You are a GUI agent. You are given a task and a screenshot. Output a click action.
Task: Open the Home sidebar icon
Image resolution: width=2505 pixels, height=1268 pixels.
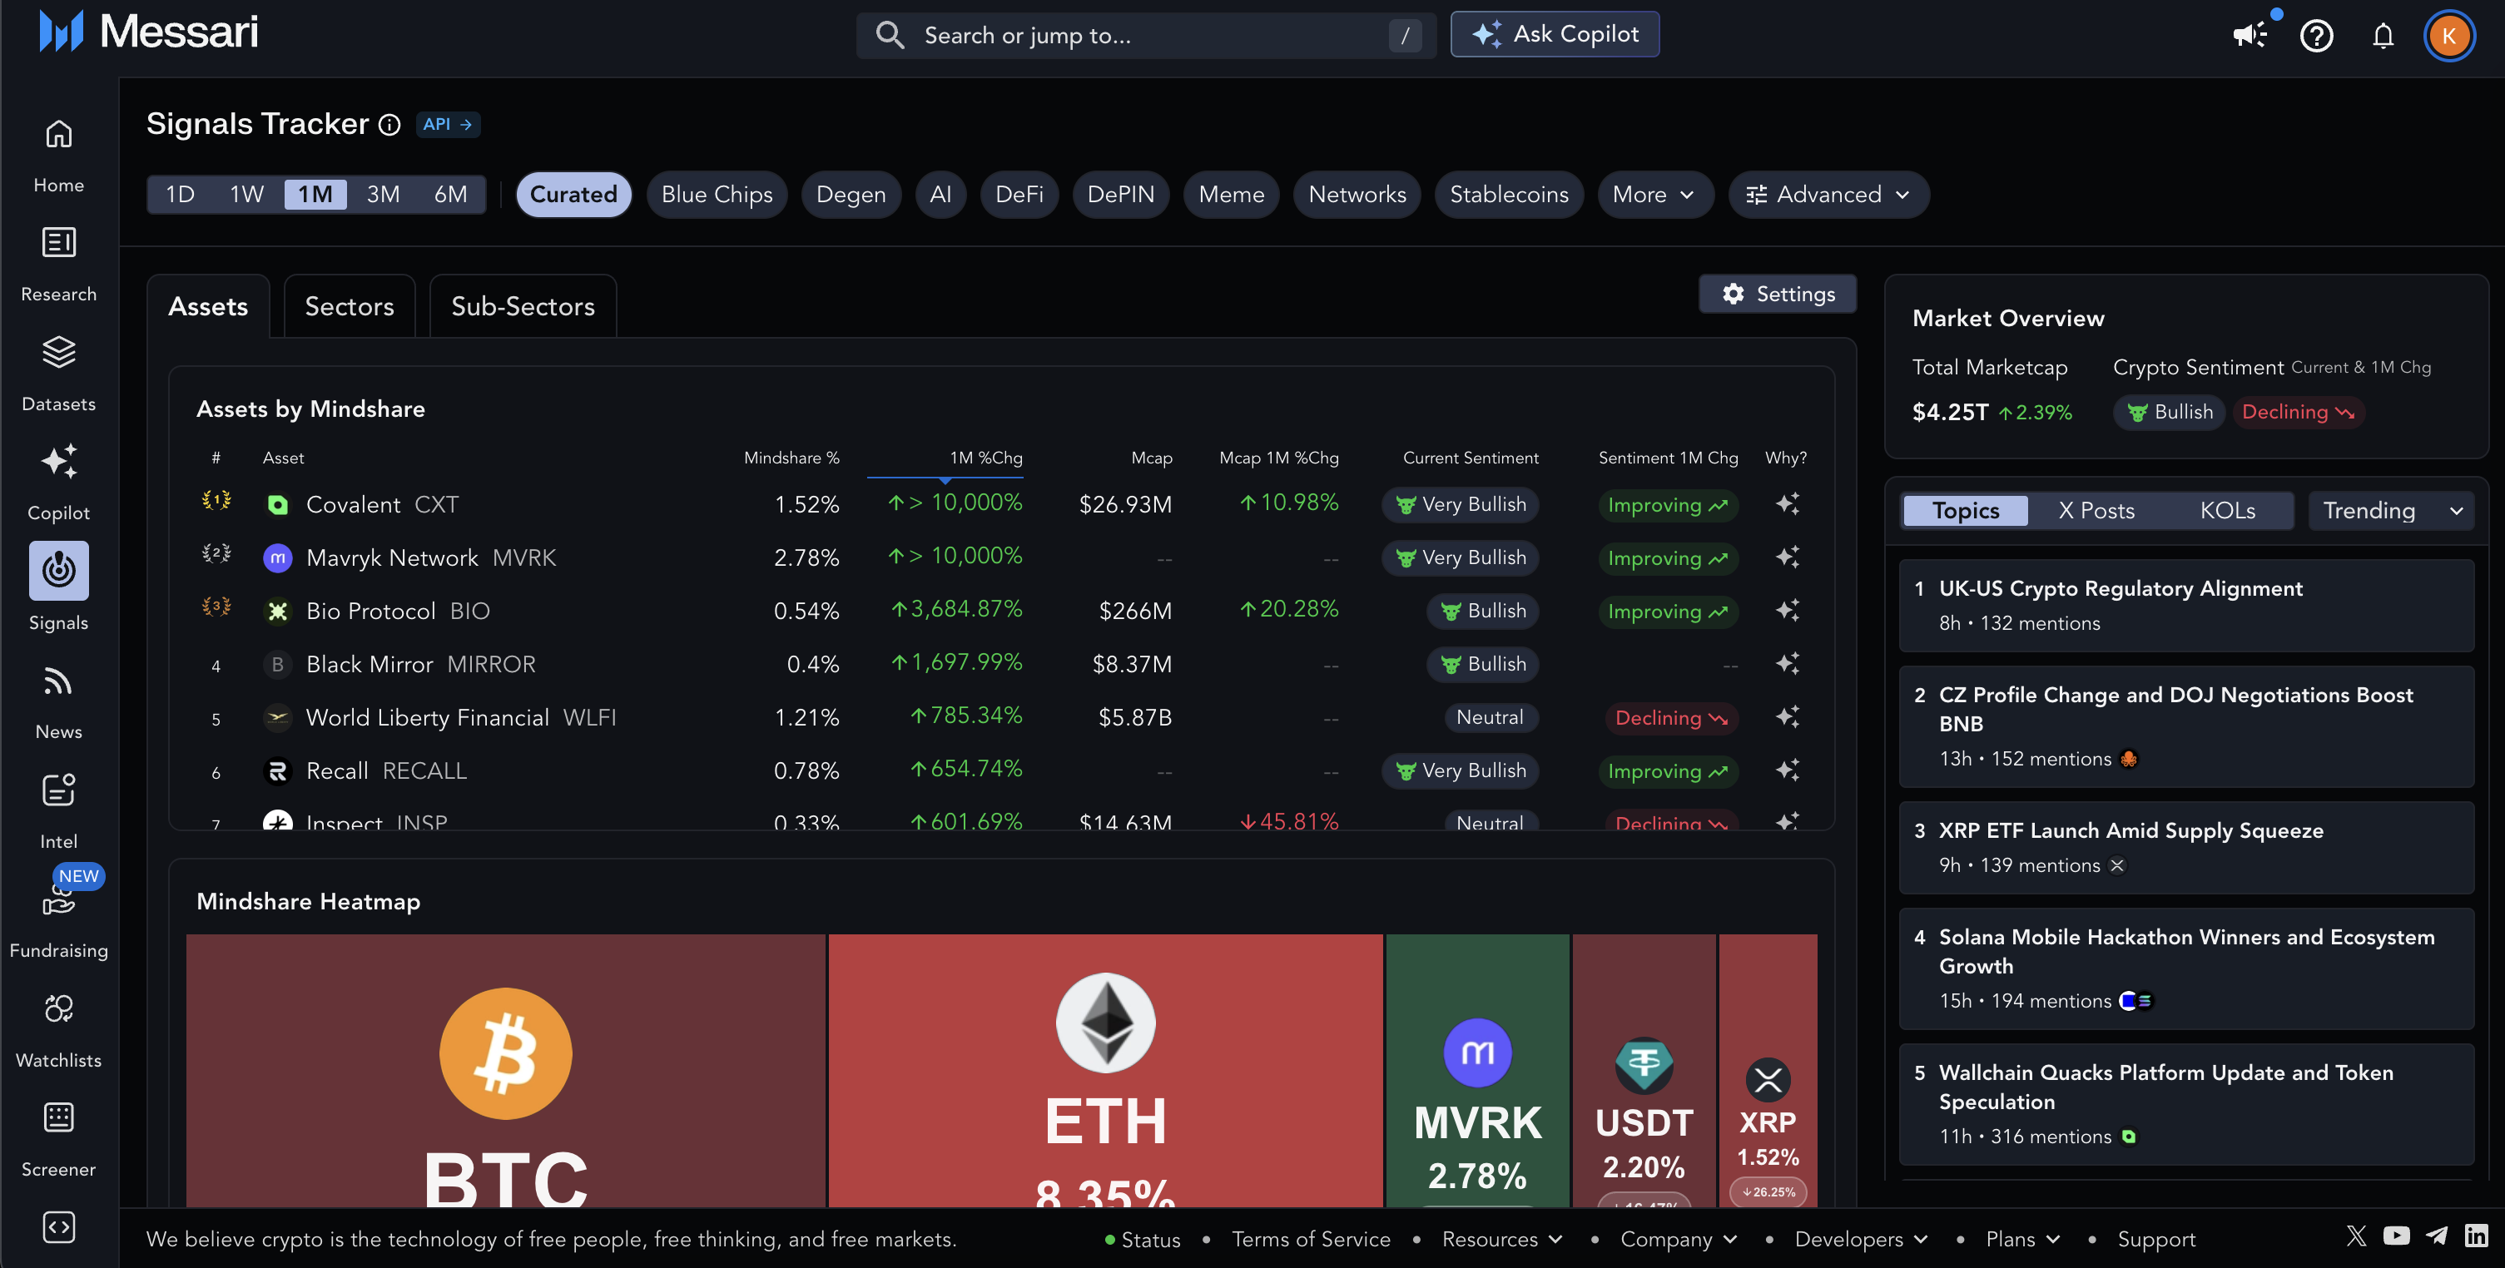click(58, 134)
